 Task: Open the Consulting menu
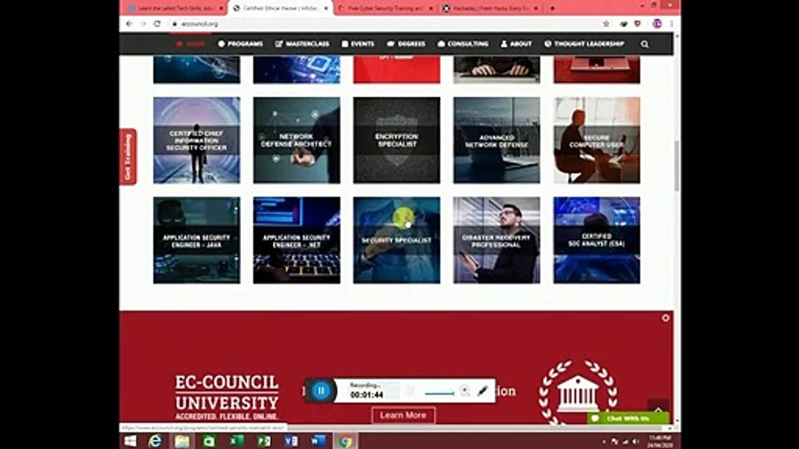coord(463,44)
